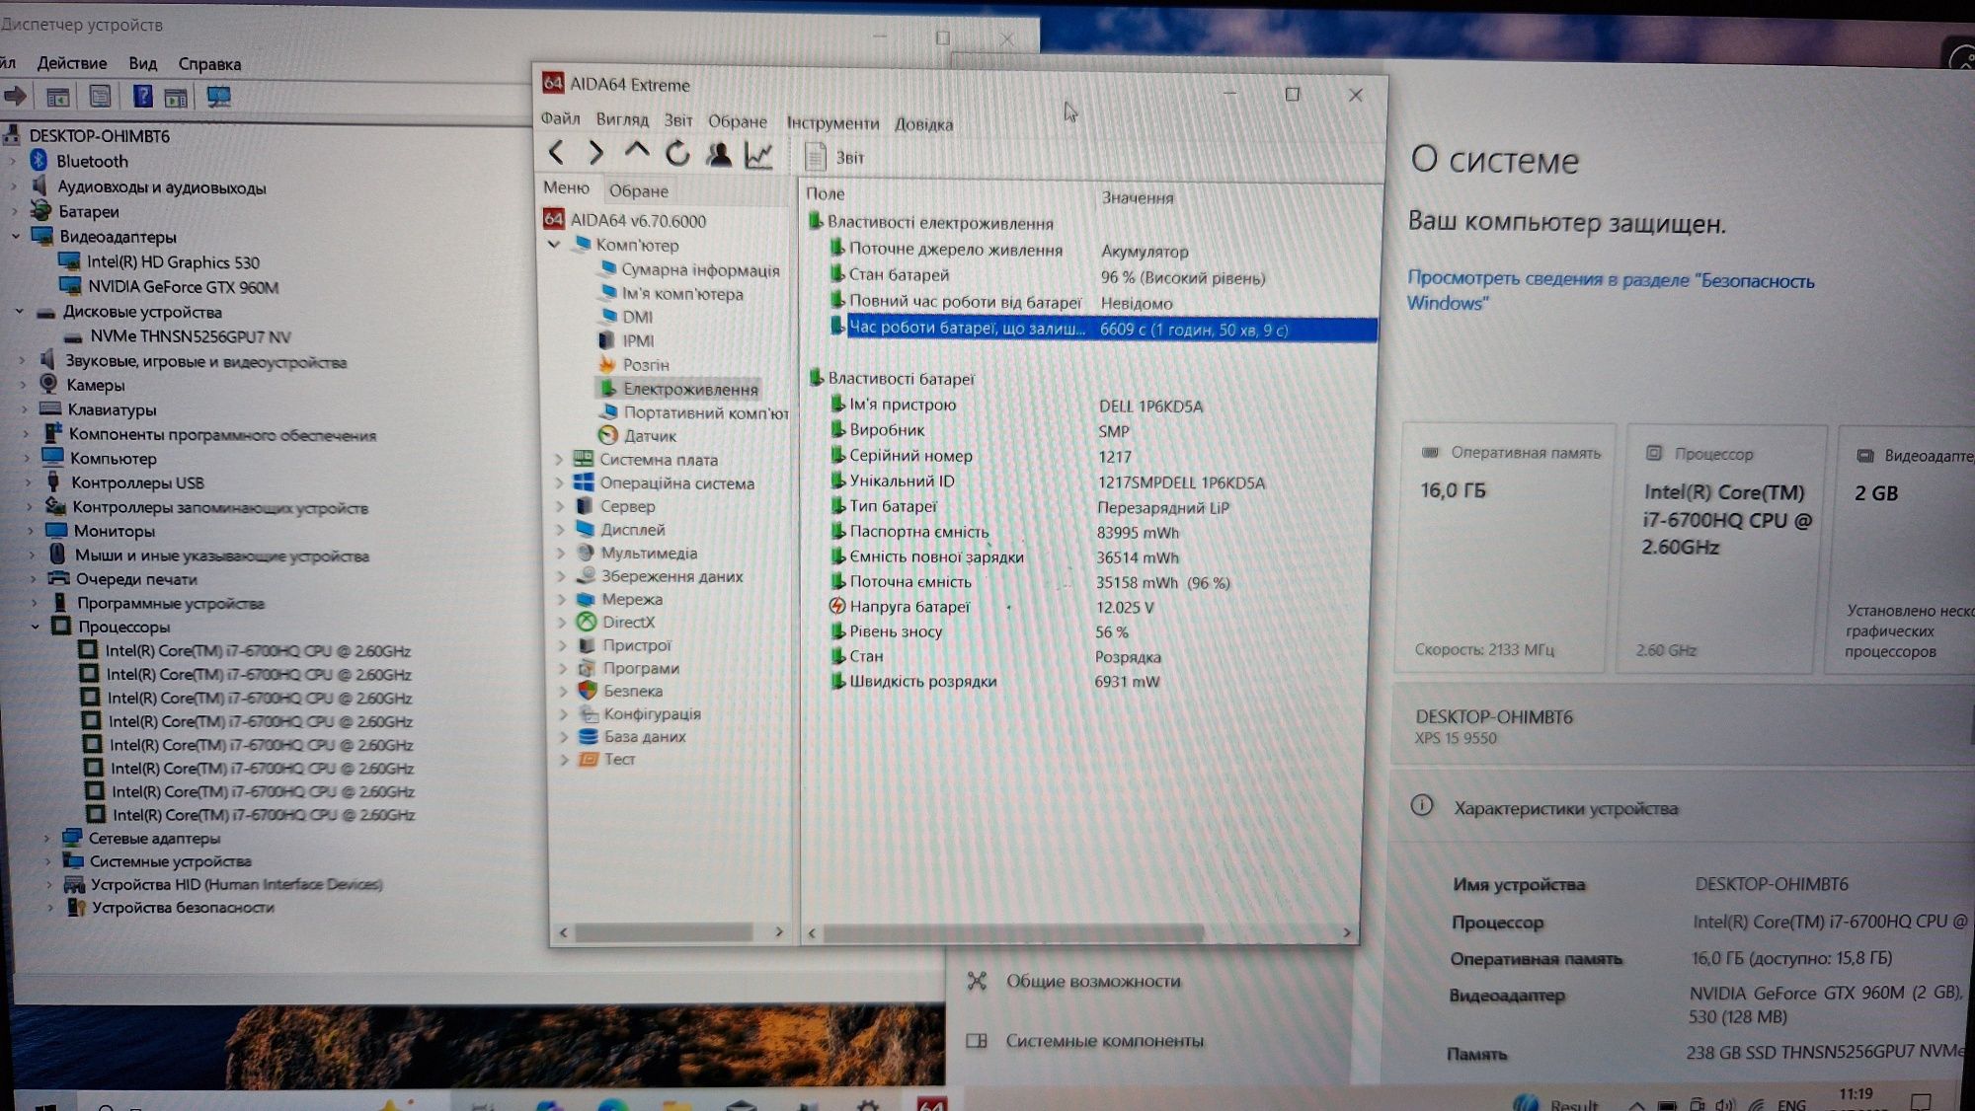Expand the Системна плата tree node
Image resolution: width=1975 pixels, height=1111 pixels.
click(x=559, y=460)
